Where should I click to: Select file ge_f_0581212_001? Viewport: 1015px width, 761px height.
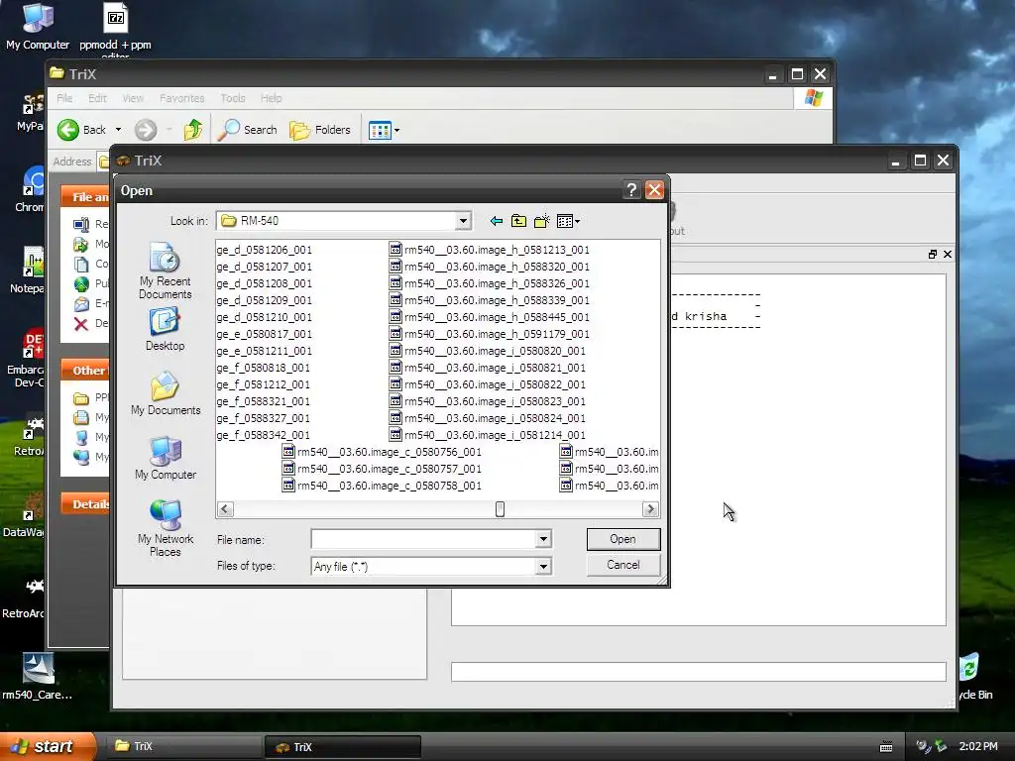(263, 383)
